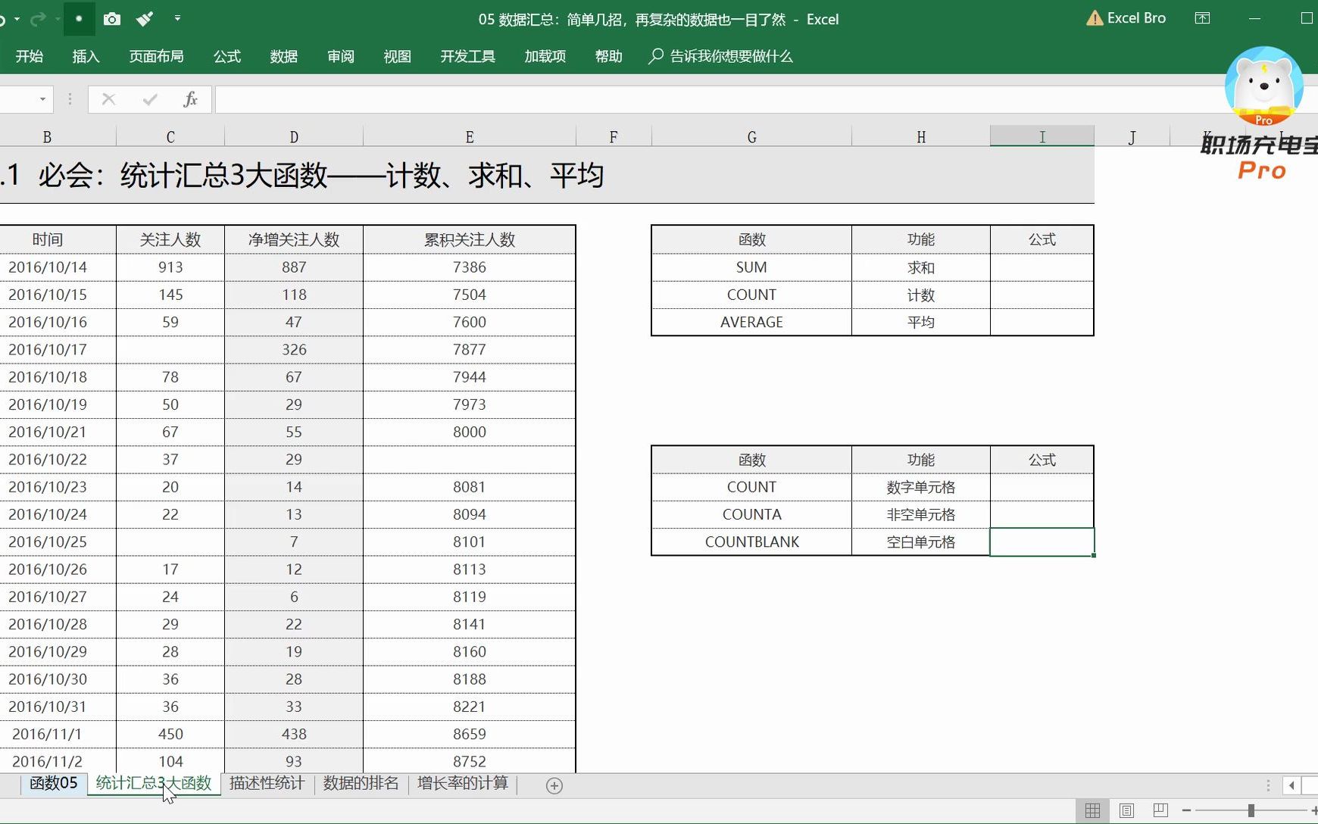1318x824 pixels.
Task: Switch to the 描述性统计 sheet tab
Action: [x=266, y=784]
